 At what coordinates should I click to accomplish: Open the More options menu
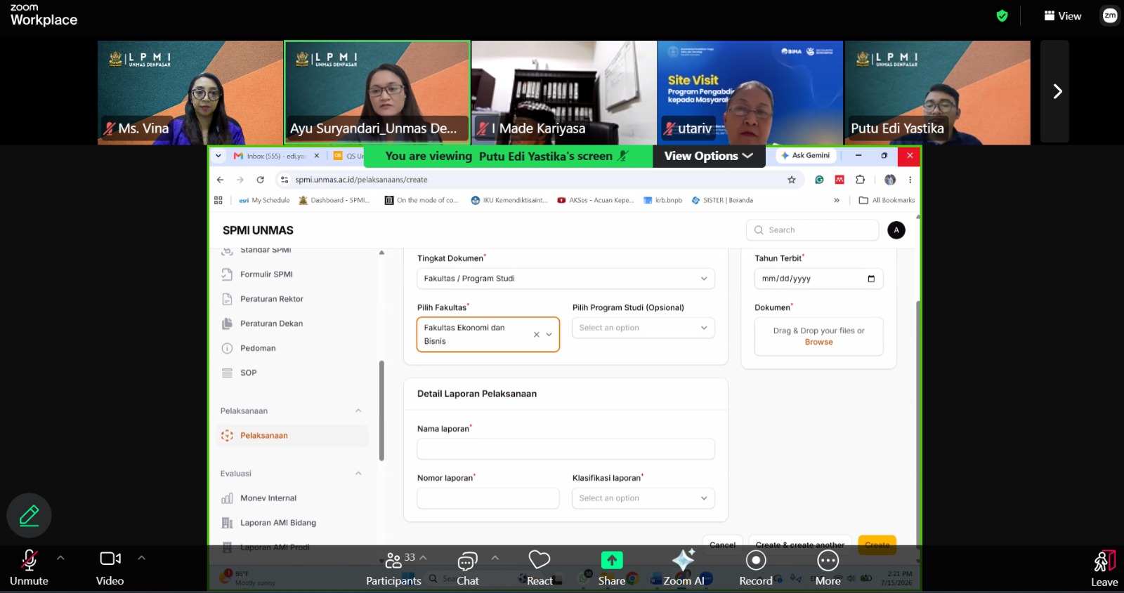click(828, 567)
